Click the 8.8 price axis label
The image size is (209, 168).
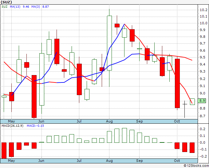click(203, 108)
